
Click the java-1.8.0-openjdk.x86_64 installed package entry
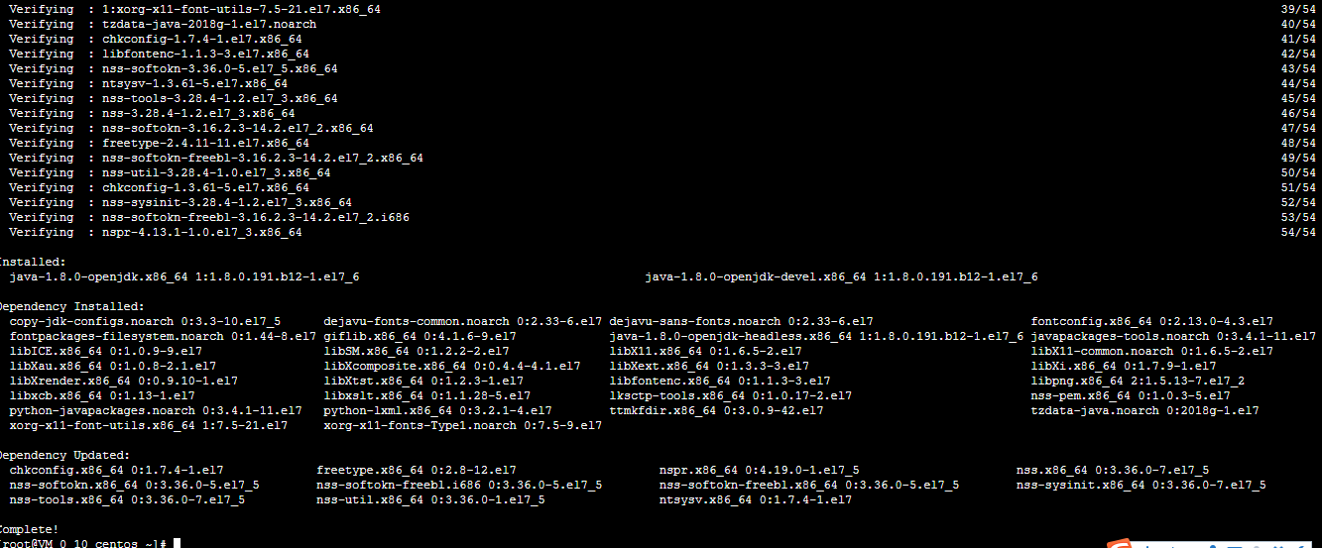[184, 276]
